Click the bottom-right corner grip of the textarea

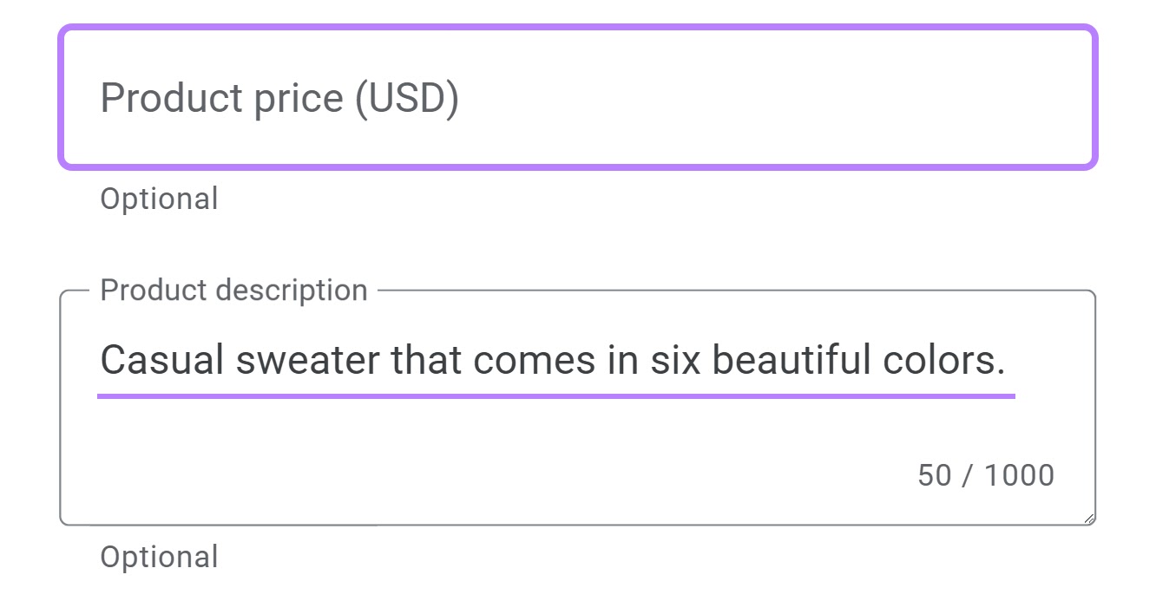(1087, 518)
